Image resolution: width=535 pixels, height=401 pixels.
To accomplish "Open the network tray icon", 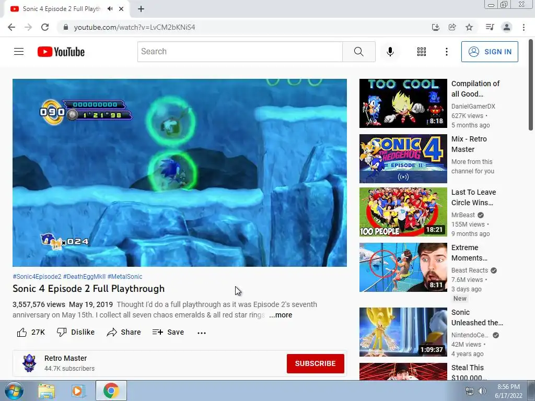I will 470,391.
